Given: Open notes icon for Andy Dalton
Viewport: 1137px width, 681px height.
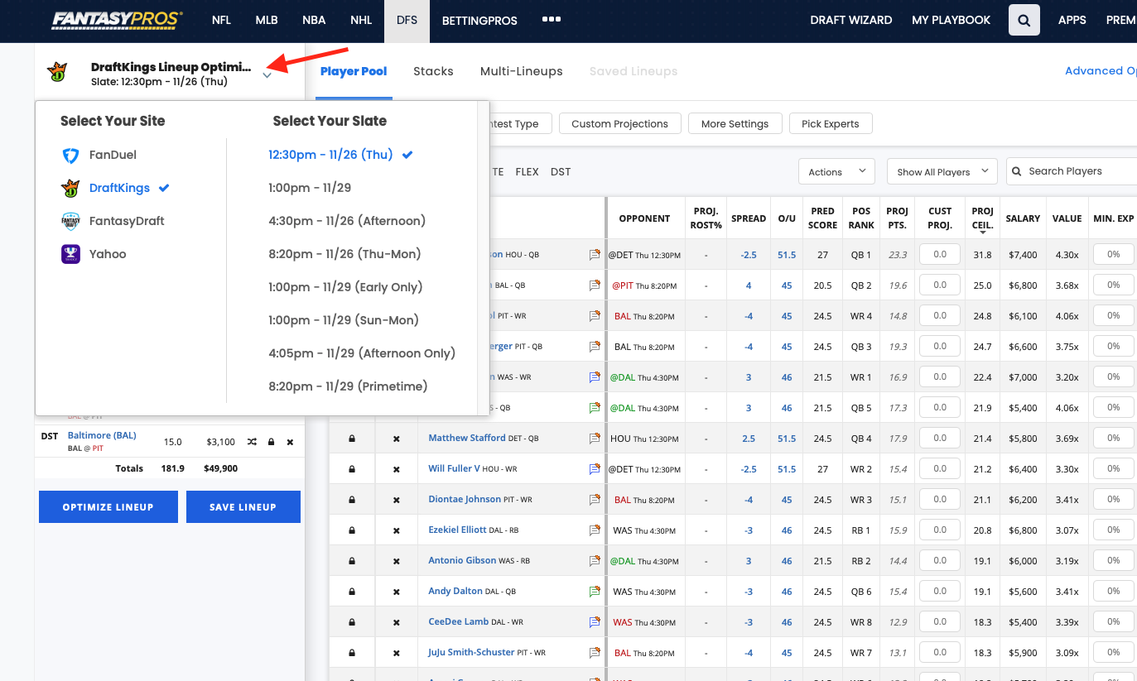Looking at the screenshot, I should tap(595, 592).
